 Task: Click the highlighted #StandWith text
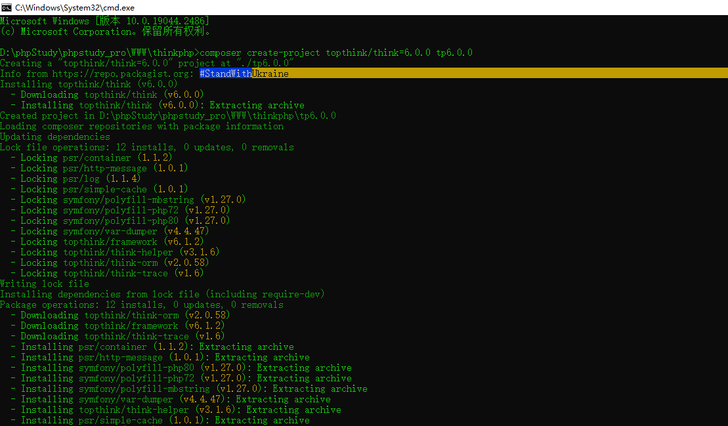(x=226, y=74)
